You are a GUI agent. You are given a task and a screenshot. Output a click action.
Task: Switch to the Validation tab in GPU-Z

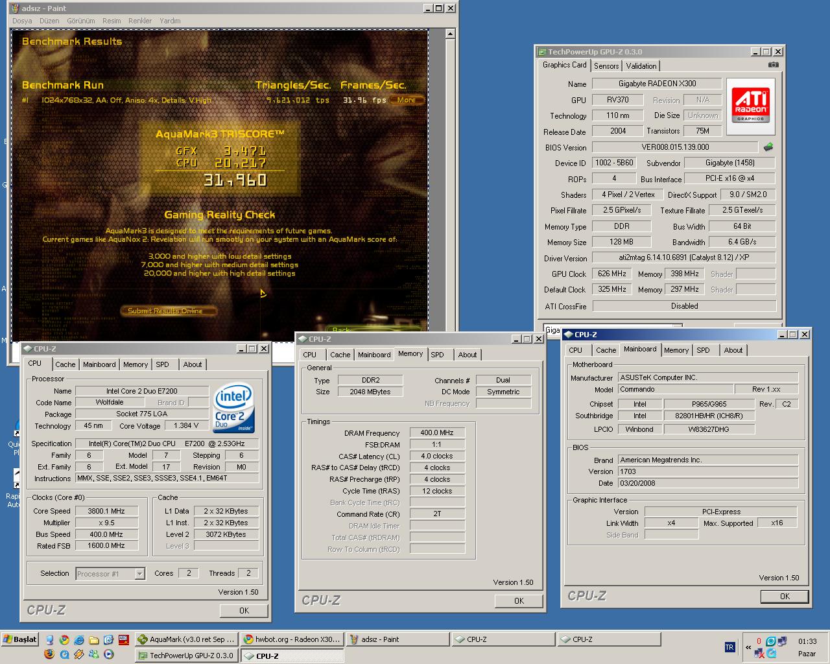(x=641, y=66)
